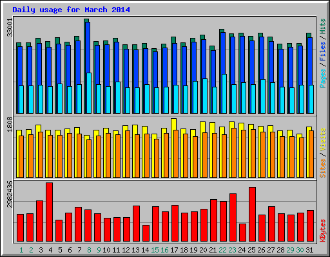This screenshot has width=330, height=257.
Task: Click day 28 on the x-axis
Action: point(280,250)
